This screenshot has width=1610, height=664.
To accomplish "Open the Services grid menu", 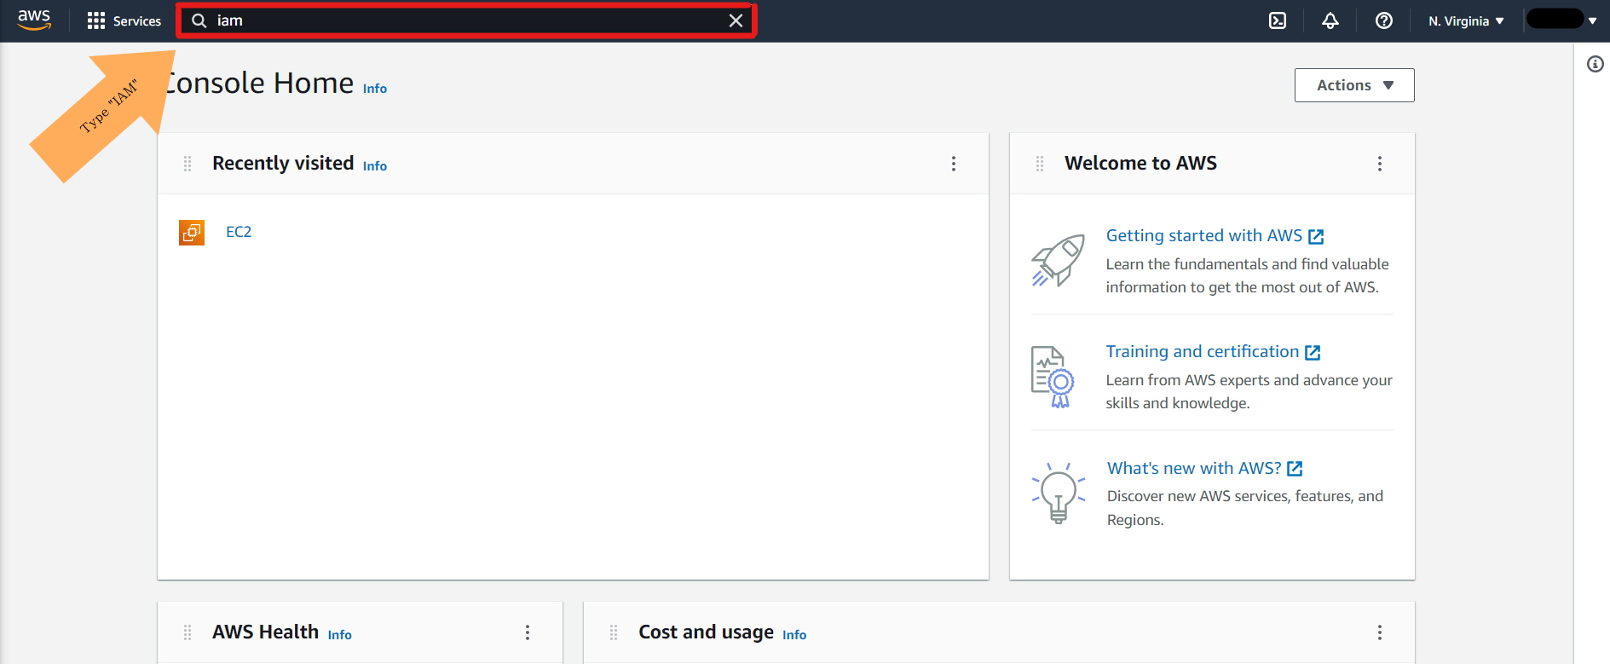I will (x=124, y=20).
